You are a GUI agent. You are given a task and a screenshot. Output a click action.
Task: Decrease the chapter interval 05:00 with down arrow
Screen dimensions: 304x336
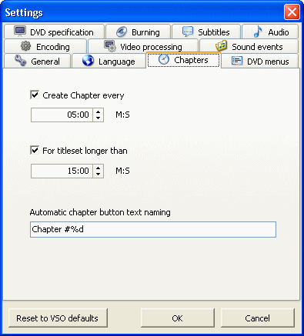coord(98,118)
